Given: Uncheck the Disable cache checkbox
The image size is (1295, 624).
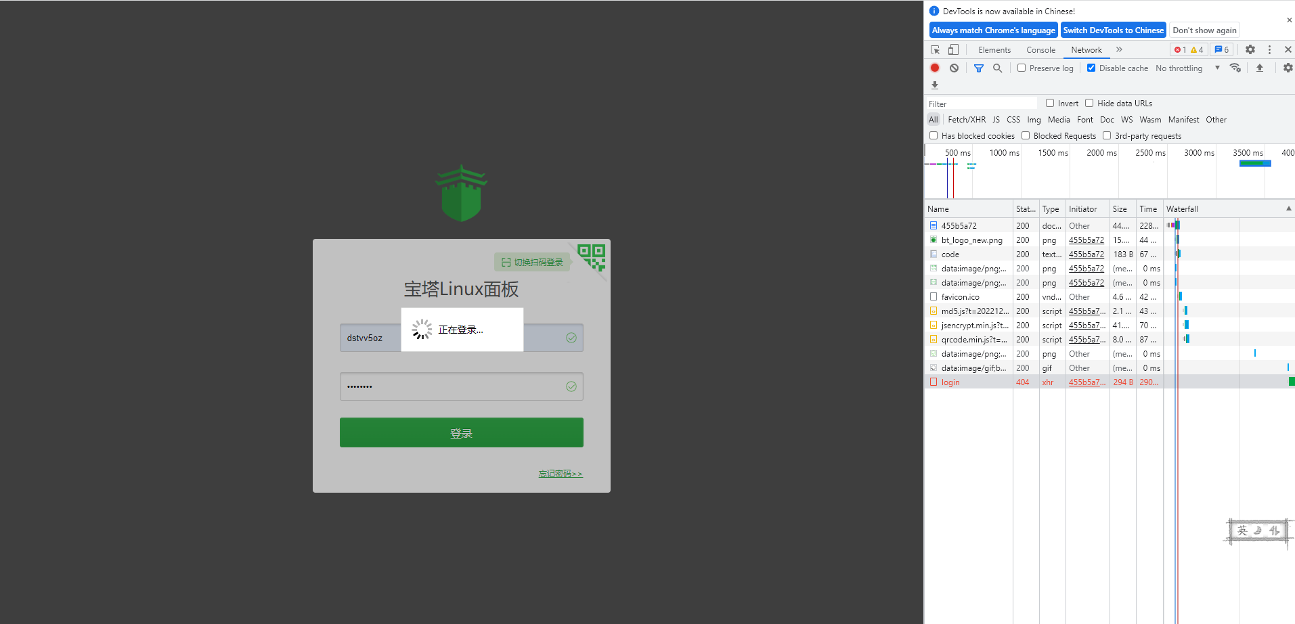Looking at the screenshot, I should (x=1091, y=68).
